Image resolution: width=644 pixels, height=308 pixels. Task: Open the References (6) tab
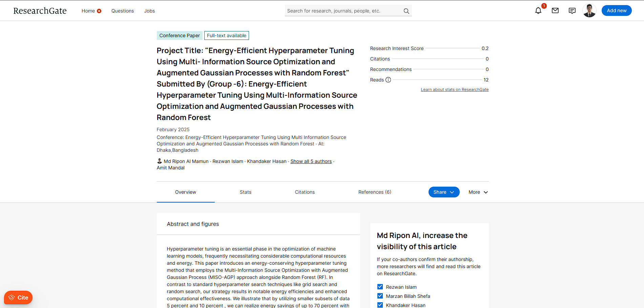coord(374,192)
